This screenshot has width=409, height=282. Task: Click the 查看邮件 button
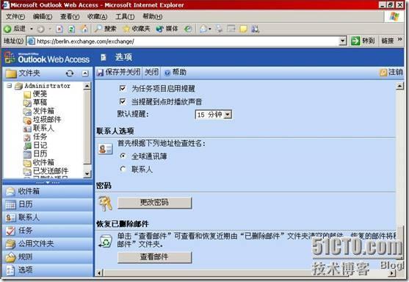pyautogui.click(x=155, y=257)
